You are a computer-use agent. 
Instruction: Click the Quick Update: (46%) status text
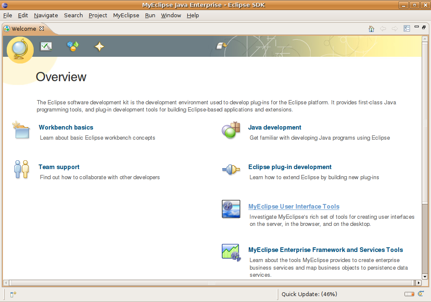(x=309, y=294)
